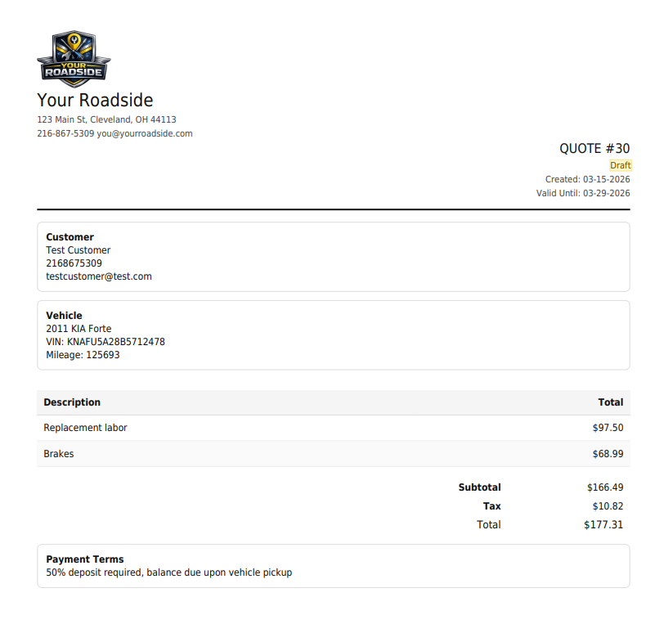
Task: Select the QUOTE #30 title
Action: pos(594,149)
